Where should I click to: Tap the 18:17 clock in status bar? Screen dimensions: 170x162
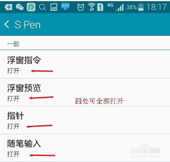coord(157,7)
